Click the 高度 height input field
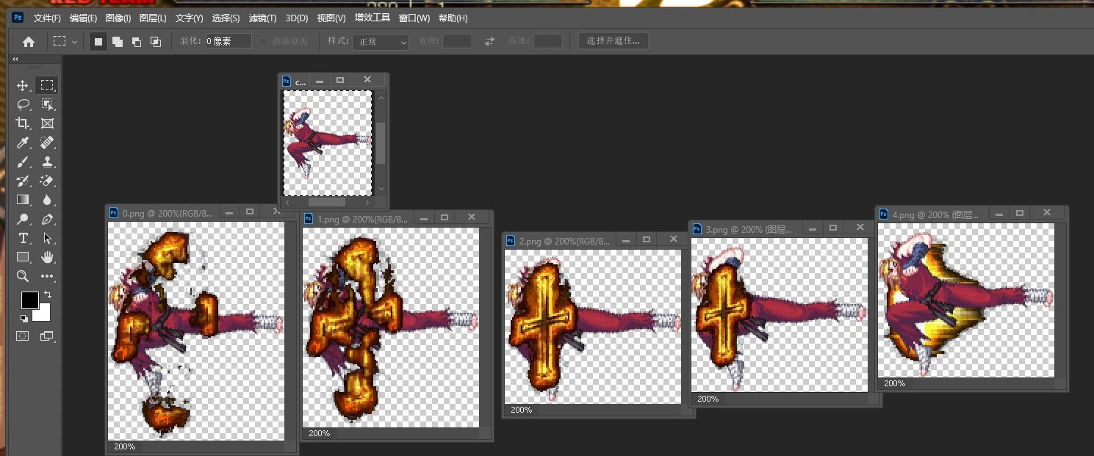 click(548, 42)
